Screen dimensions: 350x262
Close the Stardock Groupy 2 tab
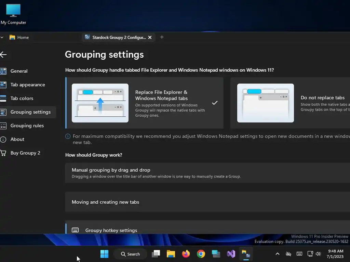150,38
